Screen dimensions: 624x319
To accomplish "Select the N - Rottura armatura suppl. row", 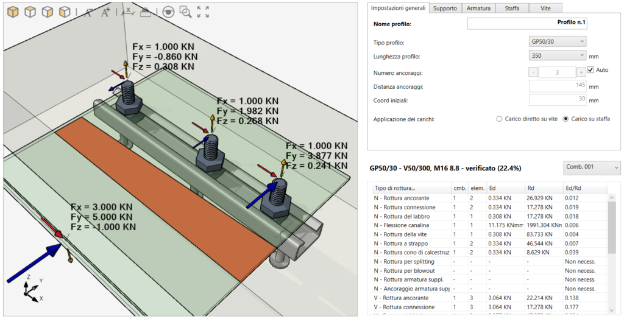I will click(x=489, y=279).
